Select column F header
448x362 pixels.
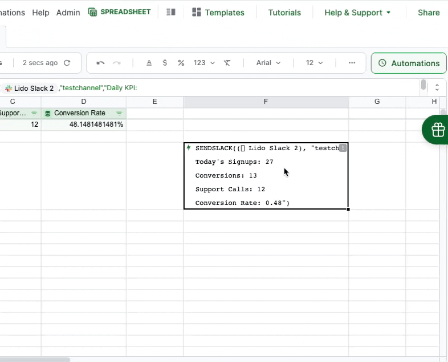pos(266,102)
